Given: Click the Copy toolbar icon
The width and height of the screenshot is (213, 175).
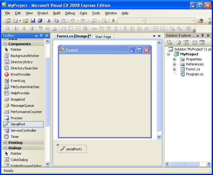Looking at the screenshot, I should (x=56, y=21).
